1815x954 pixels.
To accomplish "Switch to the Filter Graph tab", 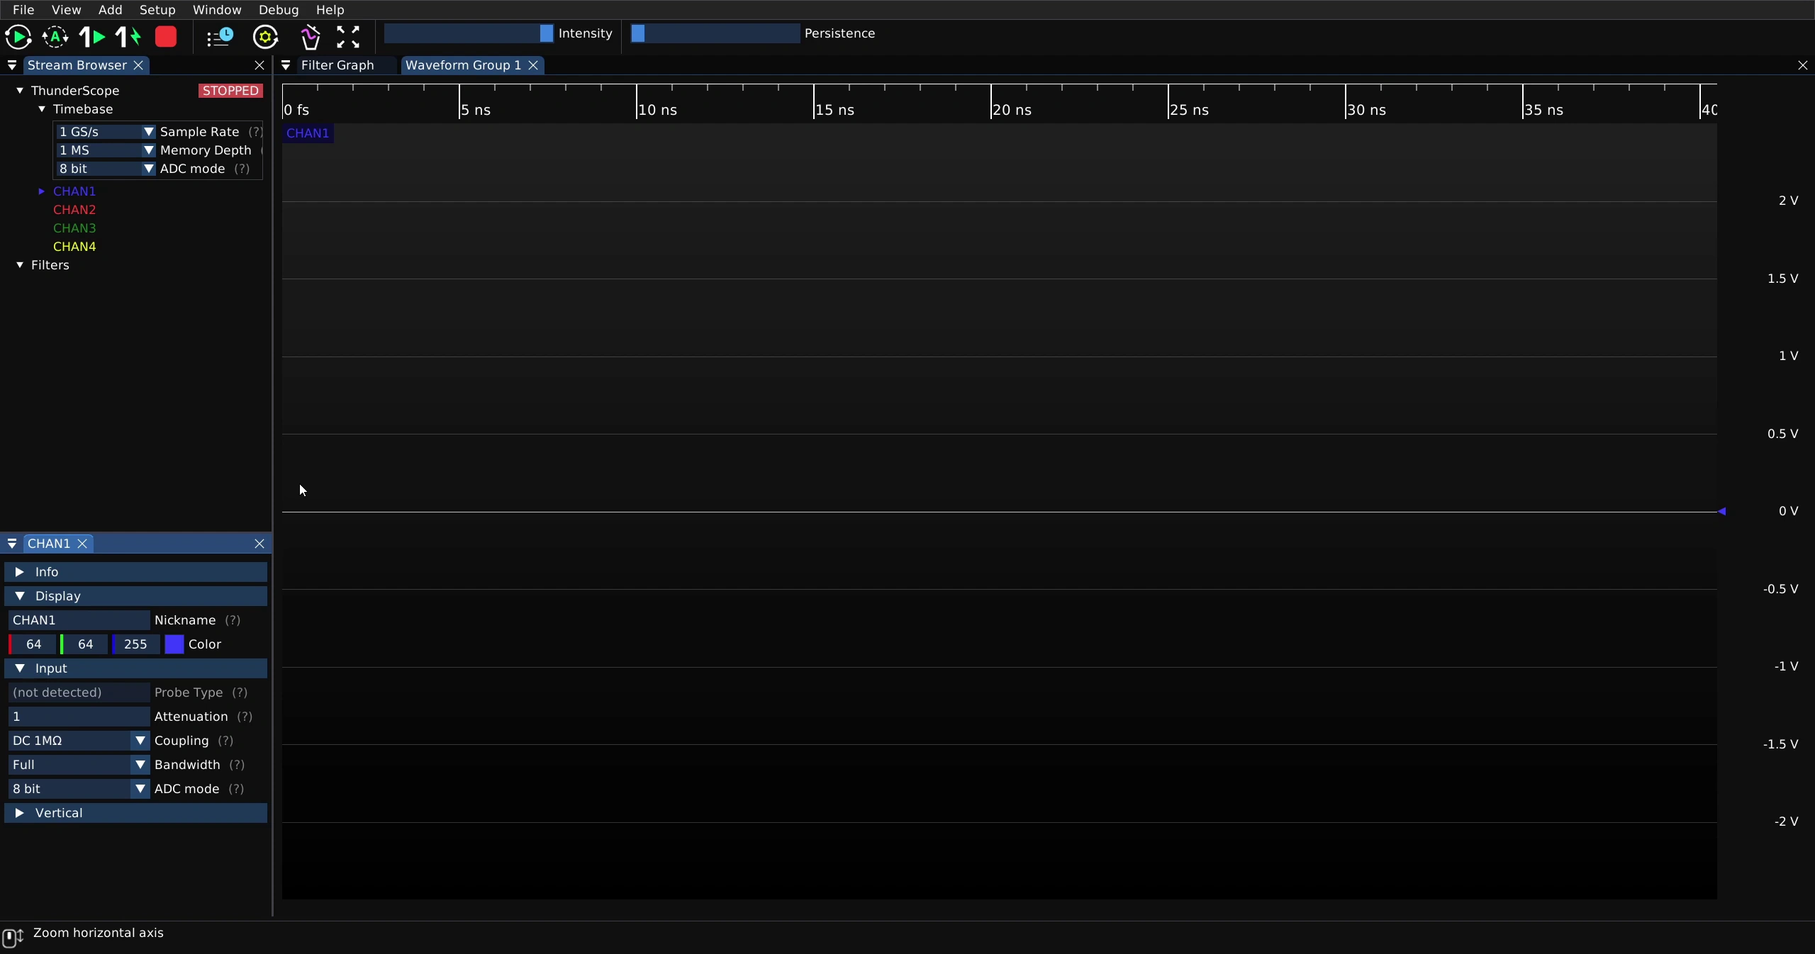I will click(x=337, y=65).
